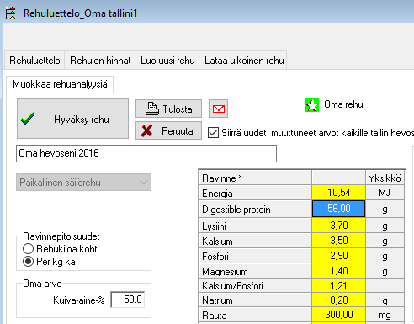Select the Lataa ulkoinen rehu tab

pyautogui.click(x=244, y=61)
